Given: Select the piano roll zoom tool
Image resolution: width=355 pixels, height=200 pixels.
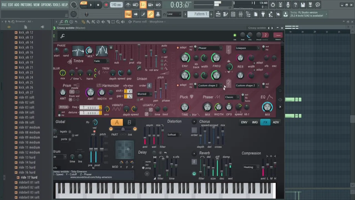Looking at the screenshot, I should (118, 22).
